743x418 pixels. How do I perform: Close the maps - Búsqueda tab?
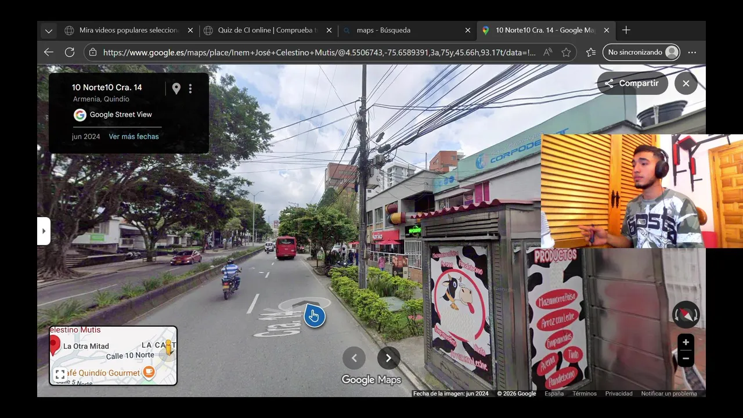pos(468,30)
